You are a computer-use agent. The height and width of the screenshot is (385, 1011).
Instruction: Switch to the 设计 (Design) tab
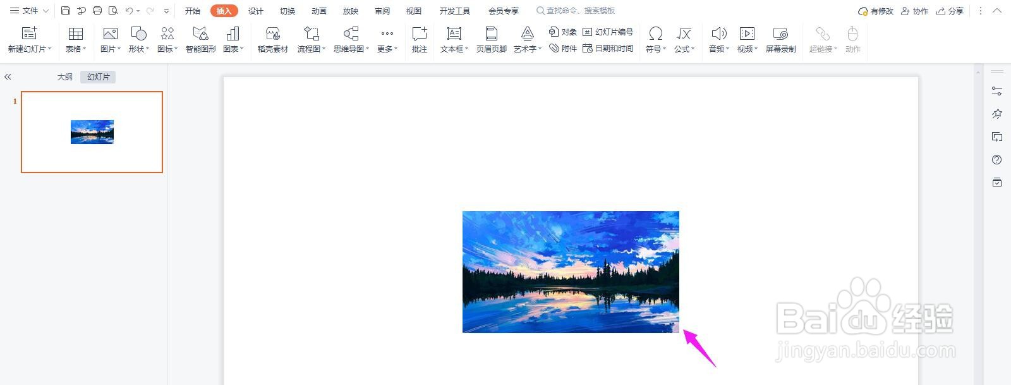tap(256, 11)
